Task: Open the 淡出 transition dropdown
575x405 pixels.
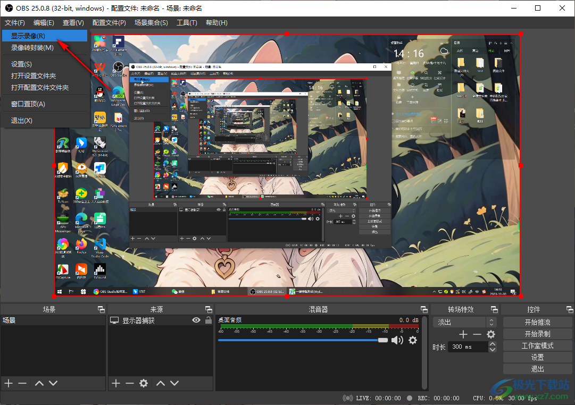Action: click(x=464, y=323)
